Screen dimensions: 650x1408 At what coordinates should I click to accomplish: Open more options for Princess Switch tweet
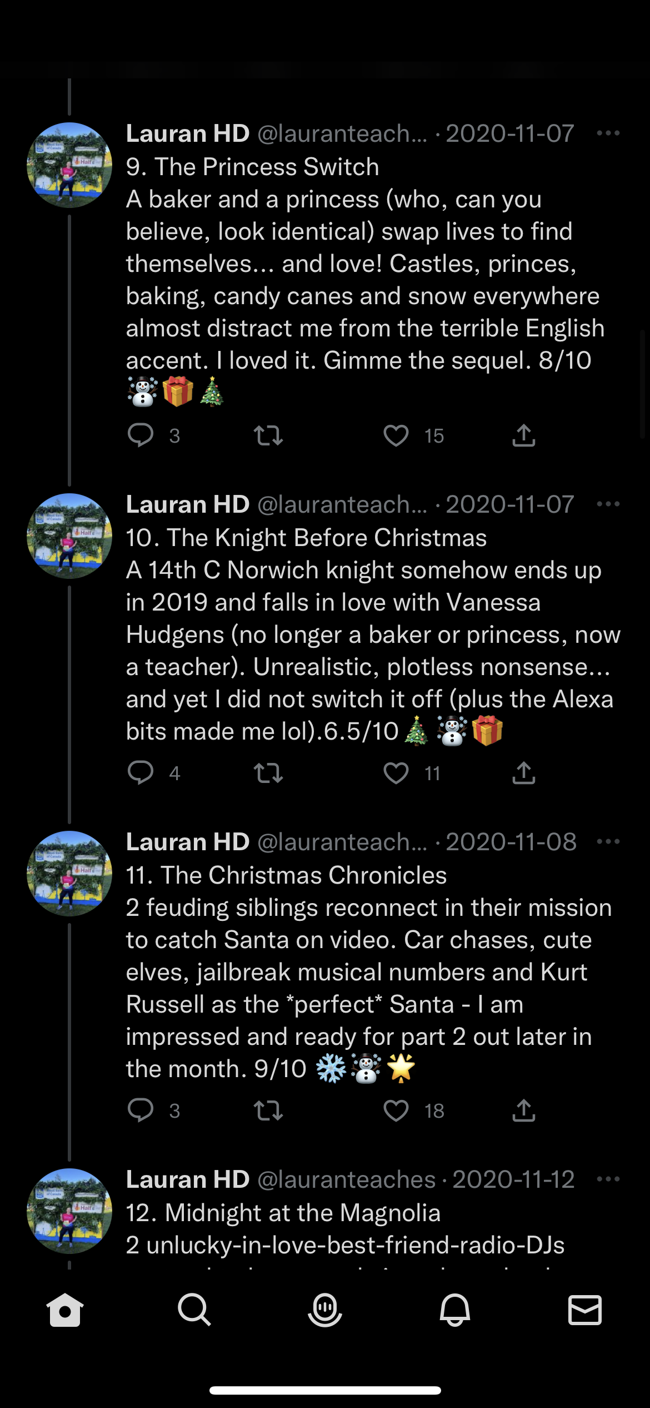608,133
